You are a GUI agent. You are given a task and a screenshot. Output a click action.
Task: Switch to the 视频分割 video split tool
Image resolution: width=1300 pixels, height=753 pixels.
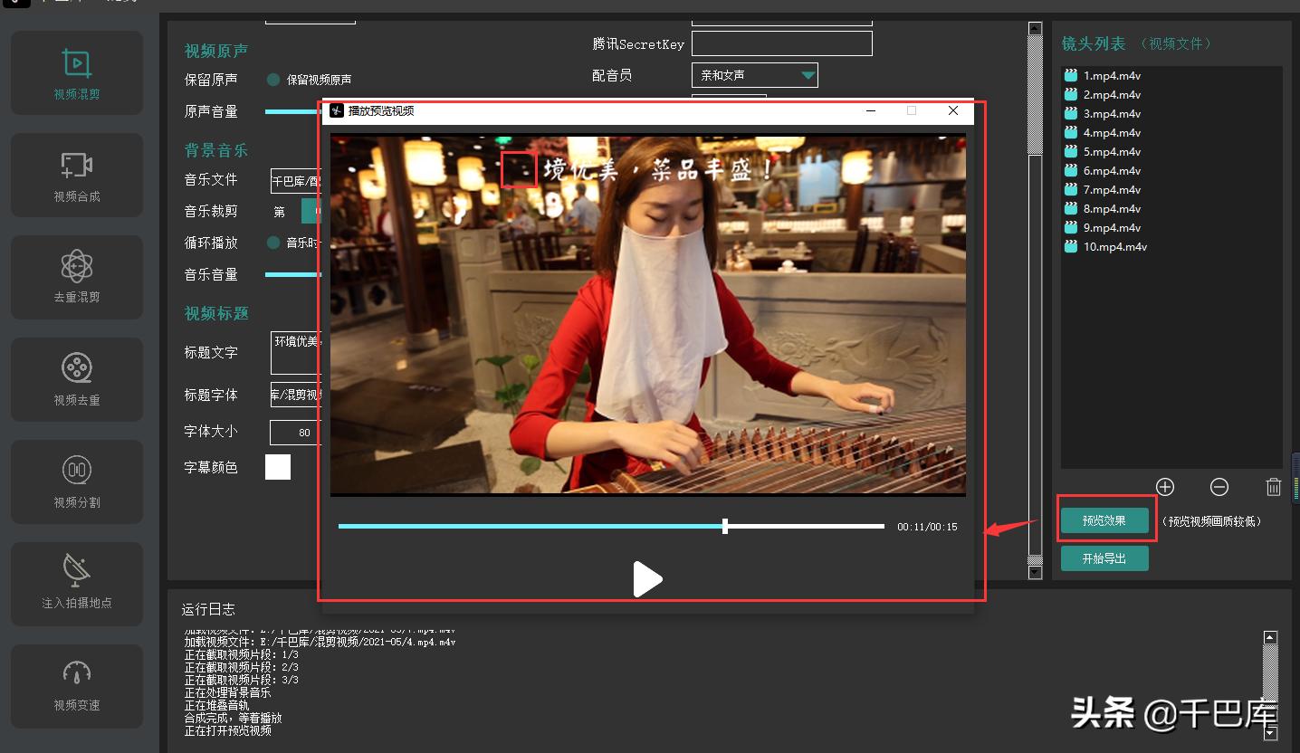pos(77,481)
